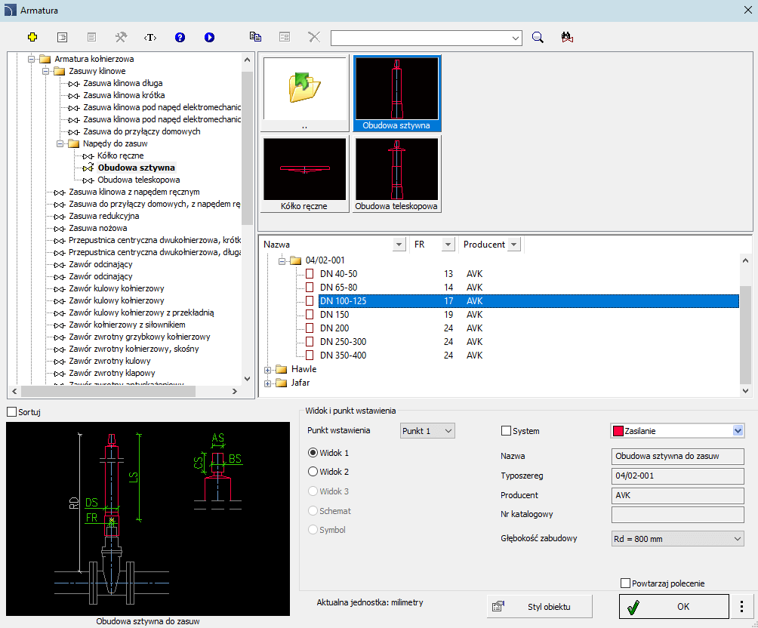Screen dimensions: 758x628
Task: Open the Nazwa column filter dropdown
Action: (399, 245)
